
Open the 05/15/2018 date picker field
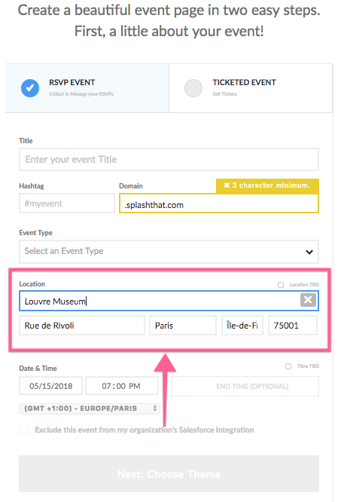(x=51, y=386)
